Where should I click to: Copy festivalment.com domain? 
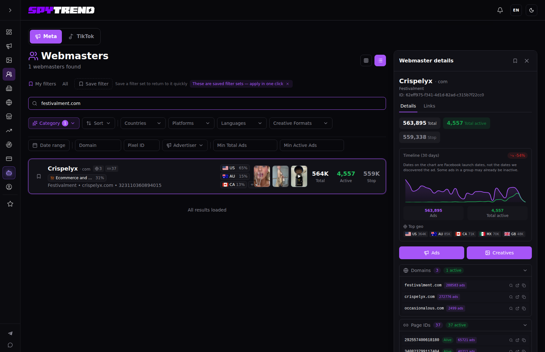524,285
